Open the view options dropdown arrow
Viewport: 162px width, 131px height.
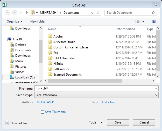click(x=143, y=21)
